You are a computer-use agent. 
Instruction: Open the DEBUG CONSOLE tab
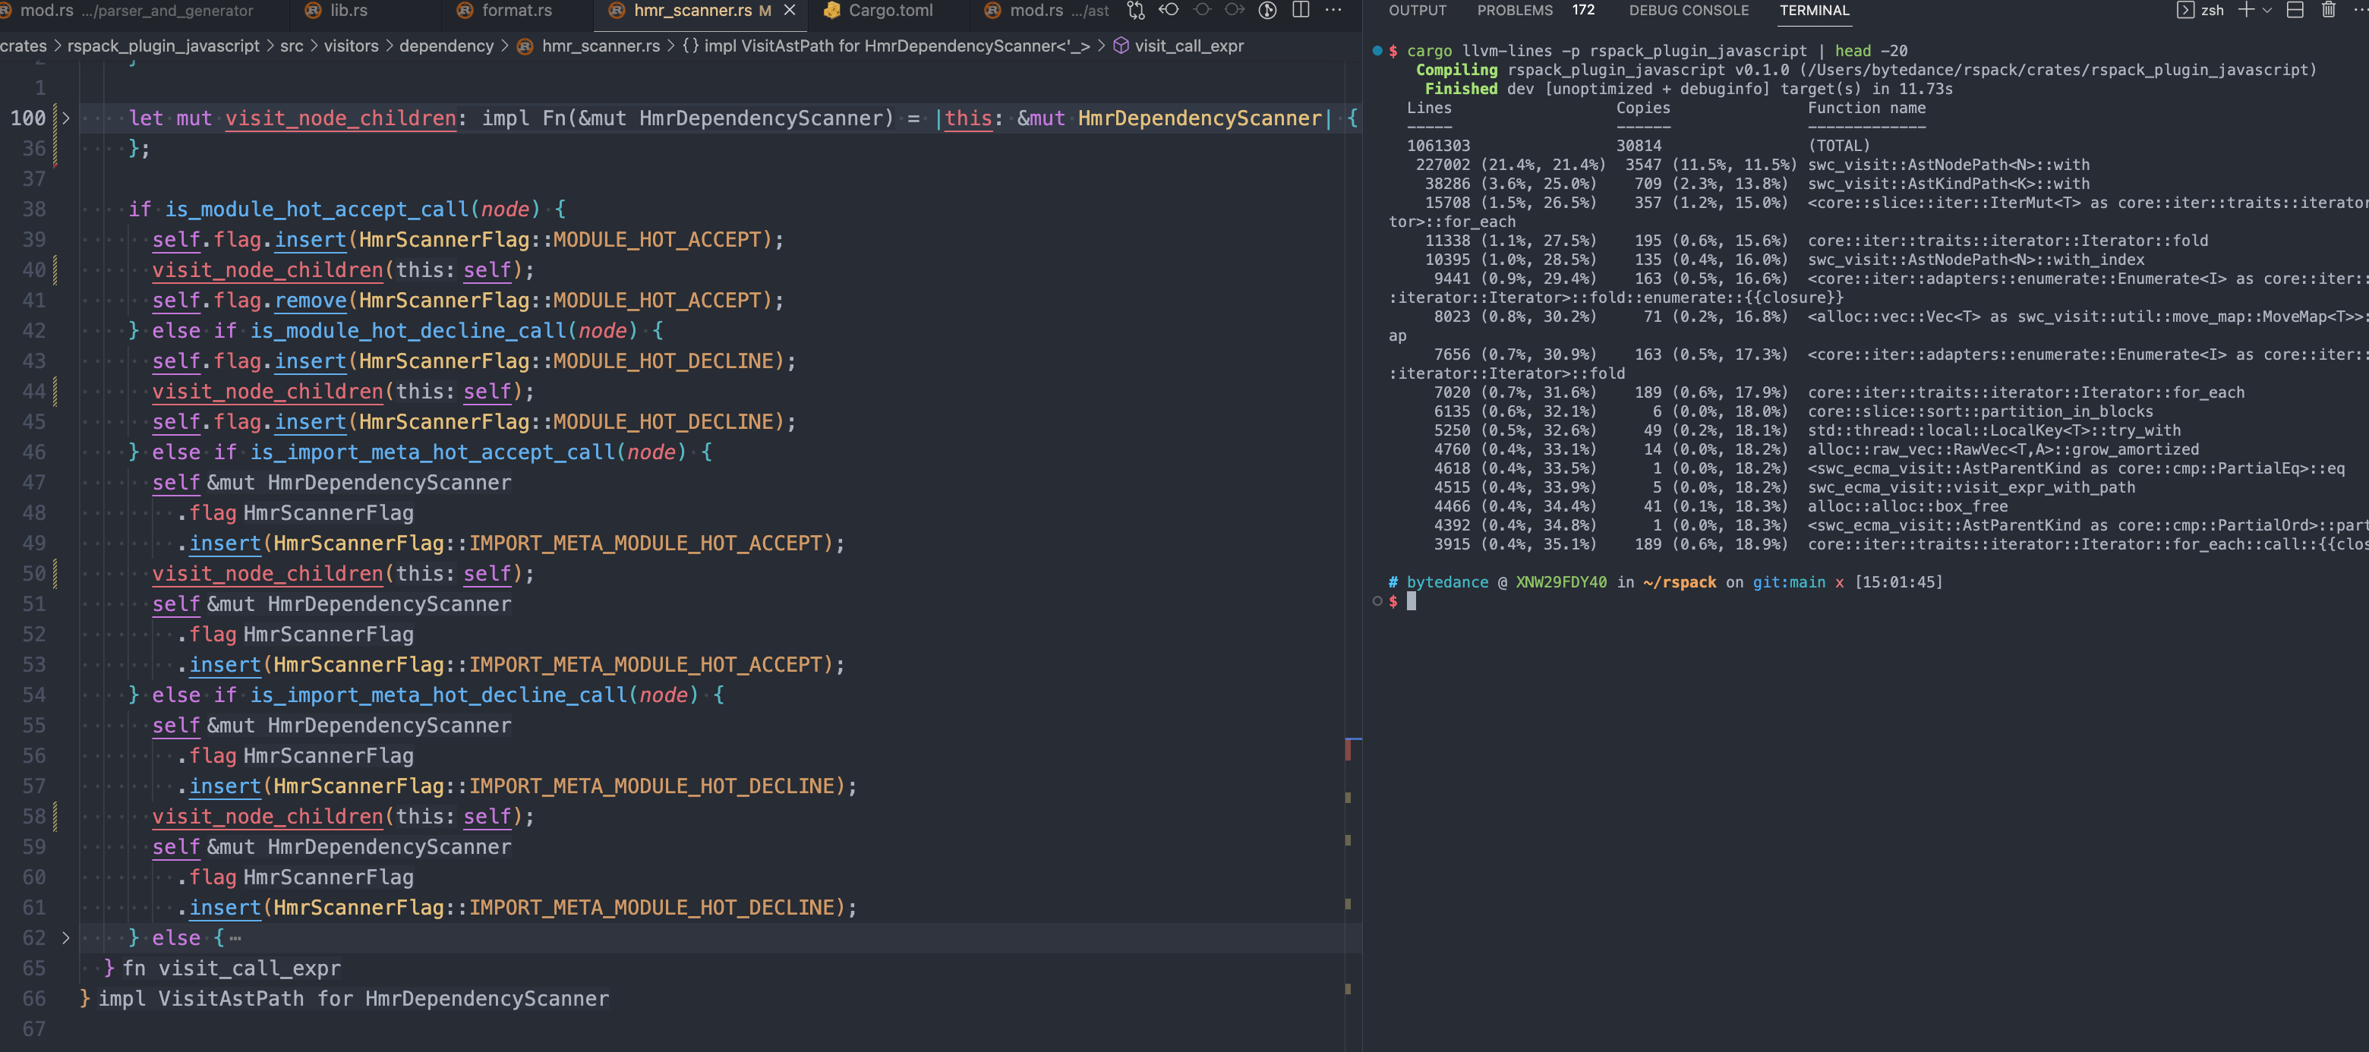1689,11
